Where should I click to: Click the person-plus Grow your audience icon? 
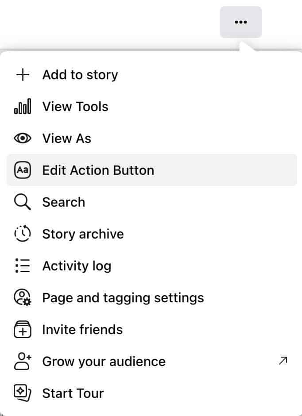click(23, 361)
